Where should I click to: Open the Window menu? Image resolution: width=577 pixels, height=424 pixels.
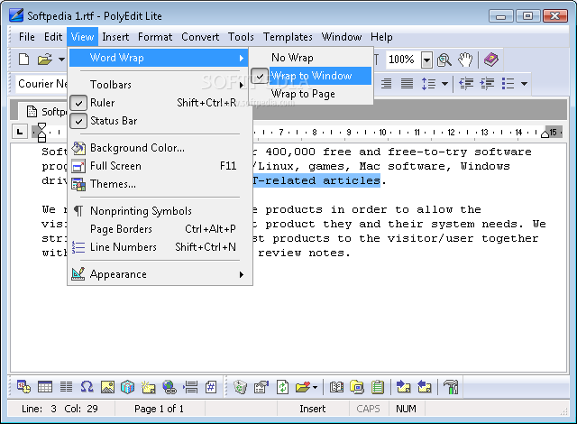342,37
